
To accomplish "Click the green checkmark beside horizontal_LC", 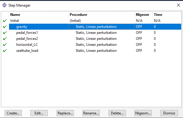I will tap(5, 45).
